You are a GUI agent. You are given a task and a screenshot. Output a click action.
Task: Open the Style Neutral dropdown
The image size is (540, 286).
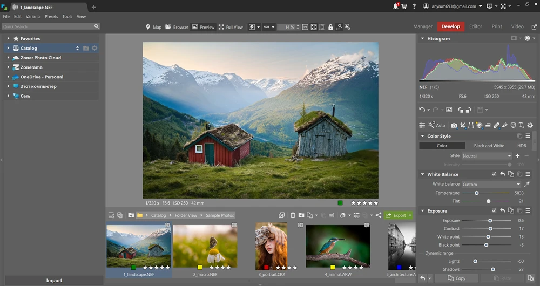(x=487, y=156)
